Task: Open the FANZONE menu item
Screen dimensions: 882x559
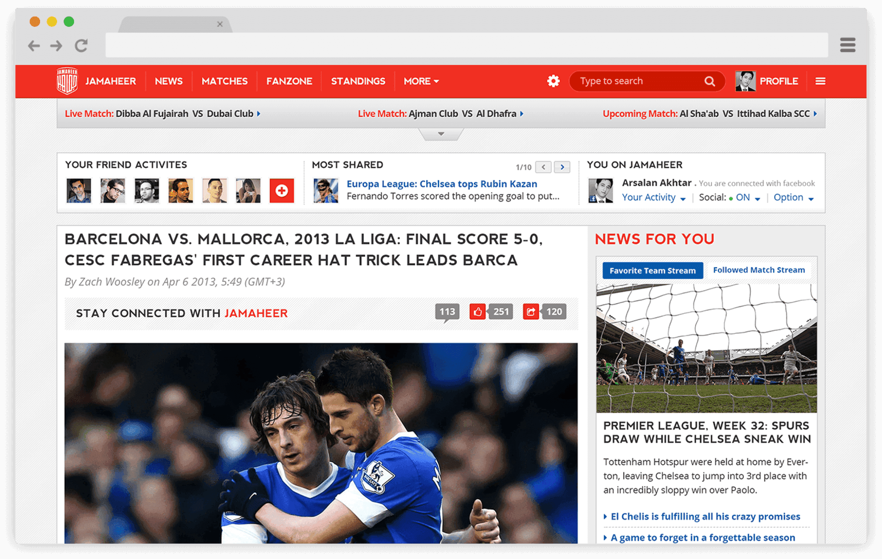Action: click(289, 81)
